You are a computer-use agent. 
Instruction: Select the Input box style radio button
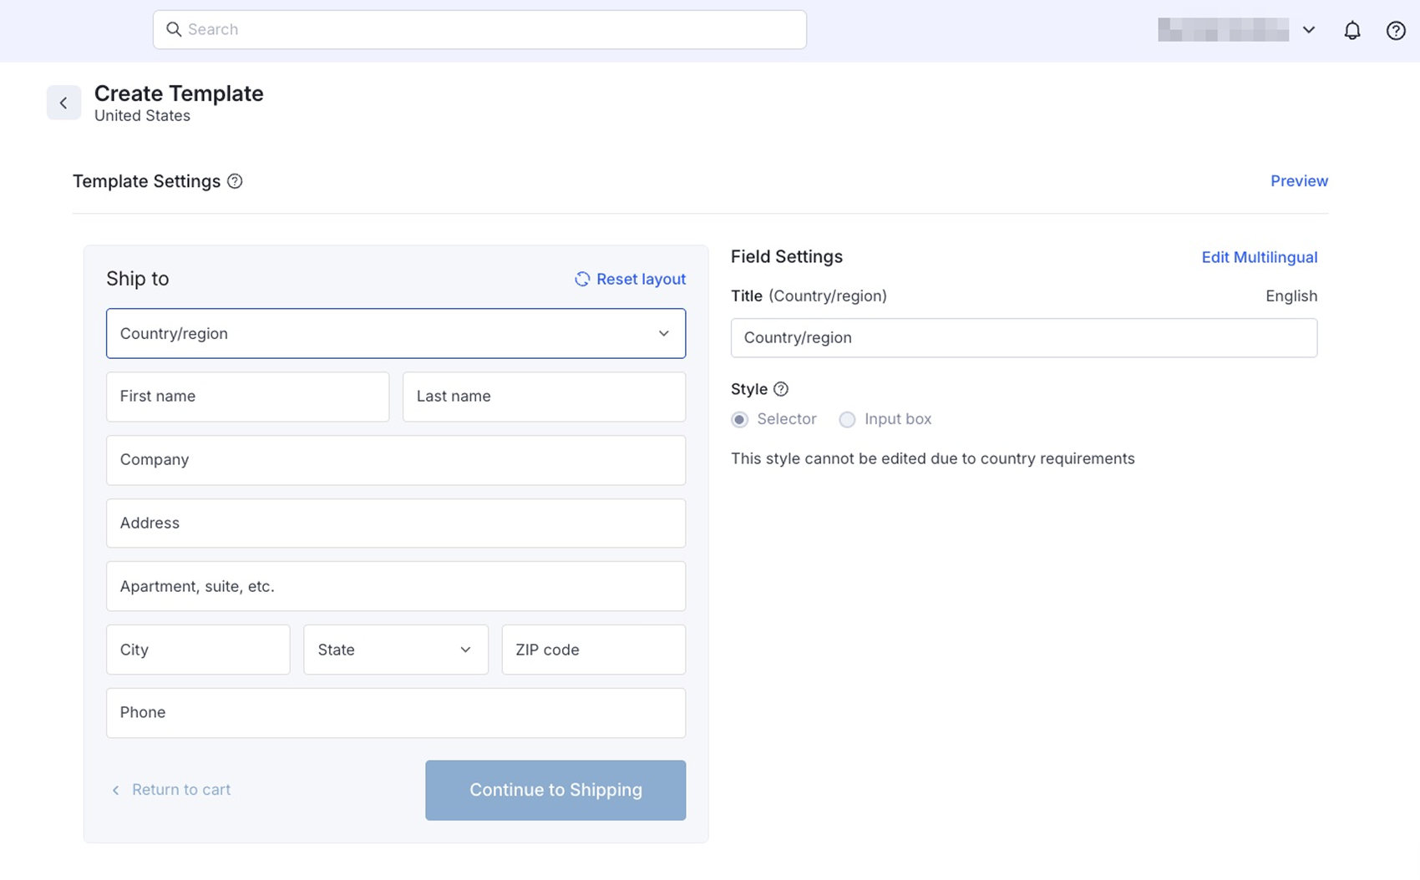(847, 419)
